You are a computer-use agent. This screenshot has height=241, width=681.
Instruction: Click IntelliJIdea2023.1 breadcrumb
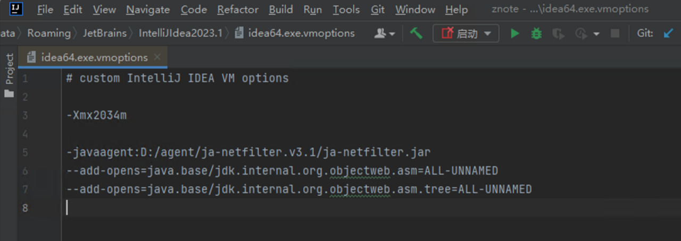click(x=180, y=33)
